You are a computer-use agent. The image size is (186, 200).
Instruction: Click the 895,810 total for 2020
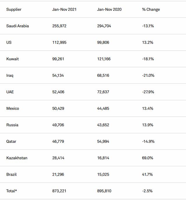click(x=104, y=191)
